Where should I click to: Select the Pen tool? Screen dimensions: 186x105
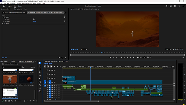pos(40,78)
